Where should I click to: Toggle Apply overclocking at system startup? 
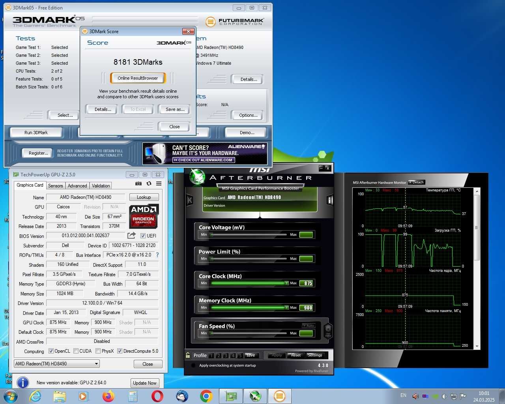pyautogui.click(x=193, y=365)
